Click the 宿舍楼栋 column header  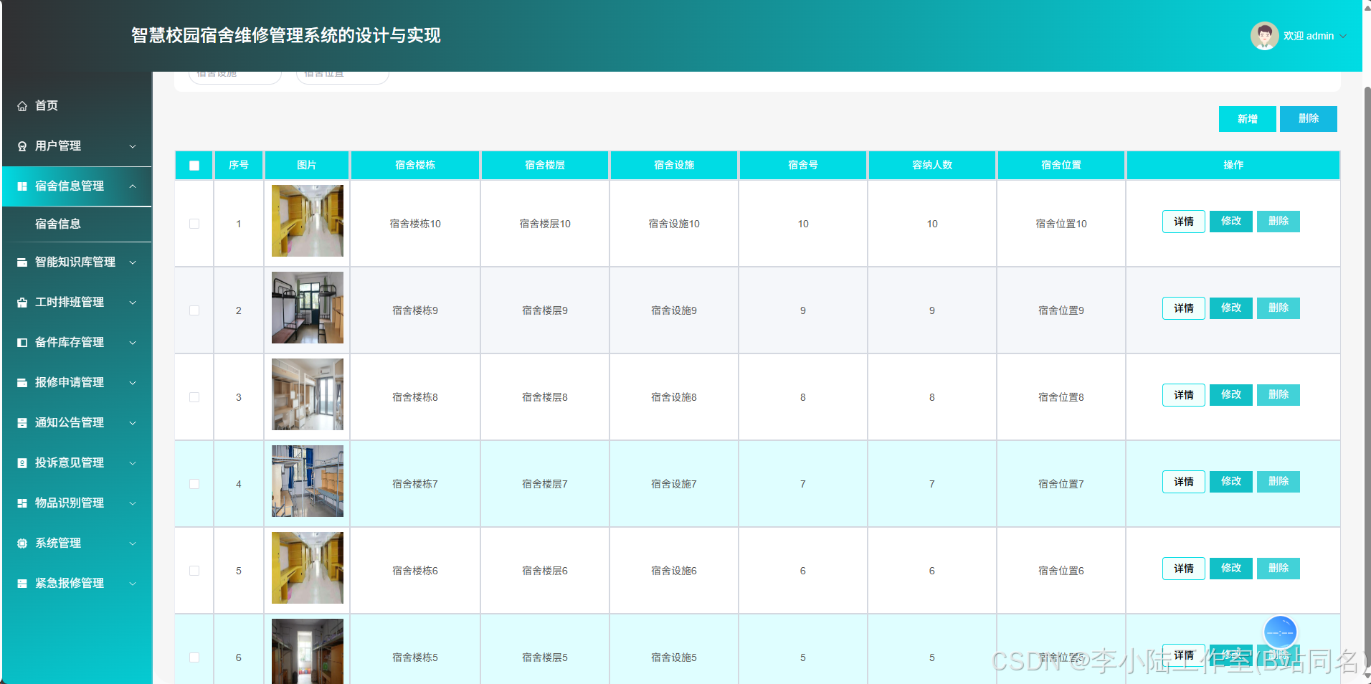[415, 166]
